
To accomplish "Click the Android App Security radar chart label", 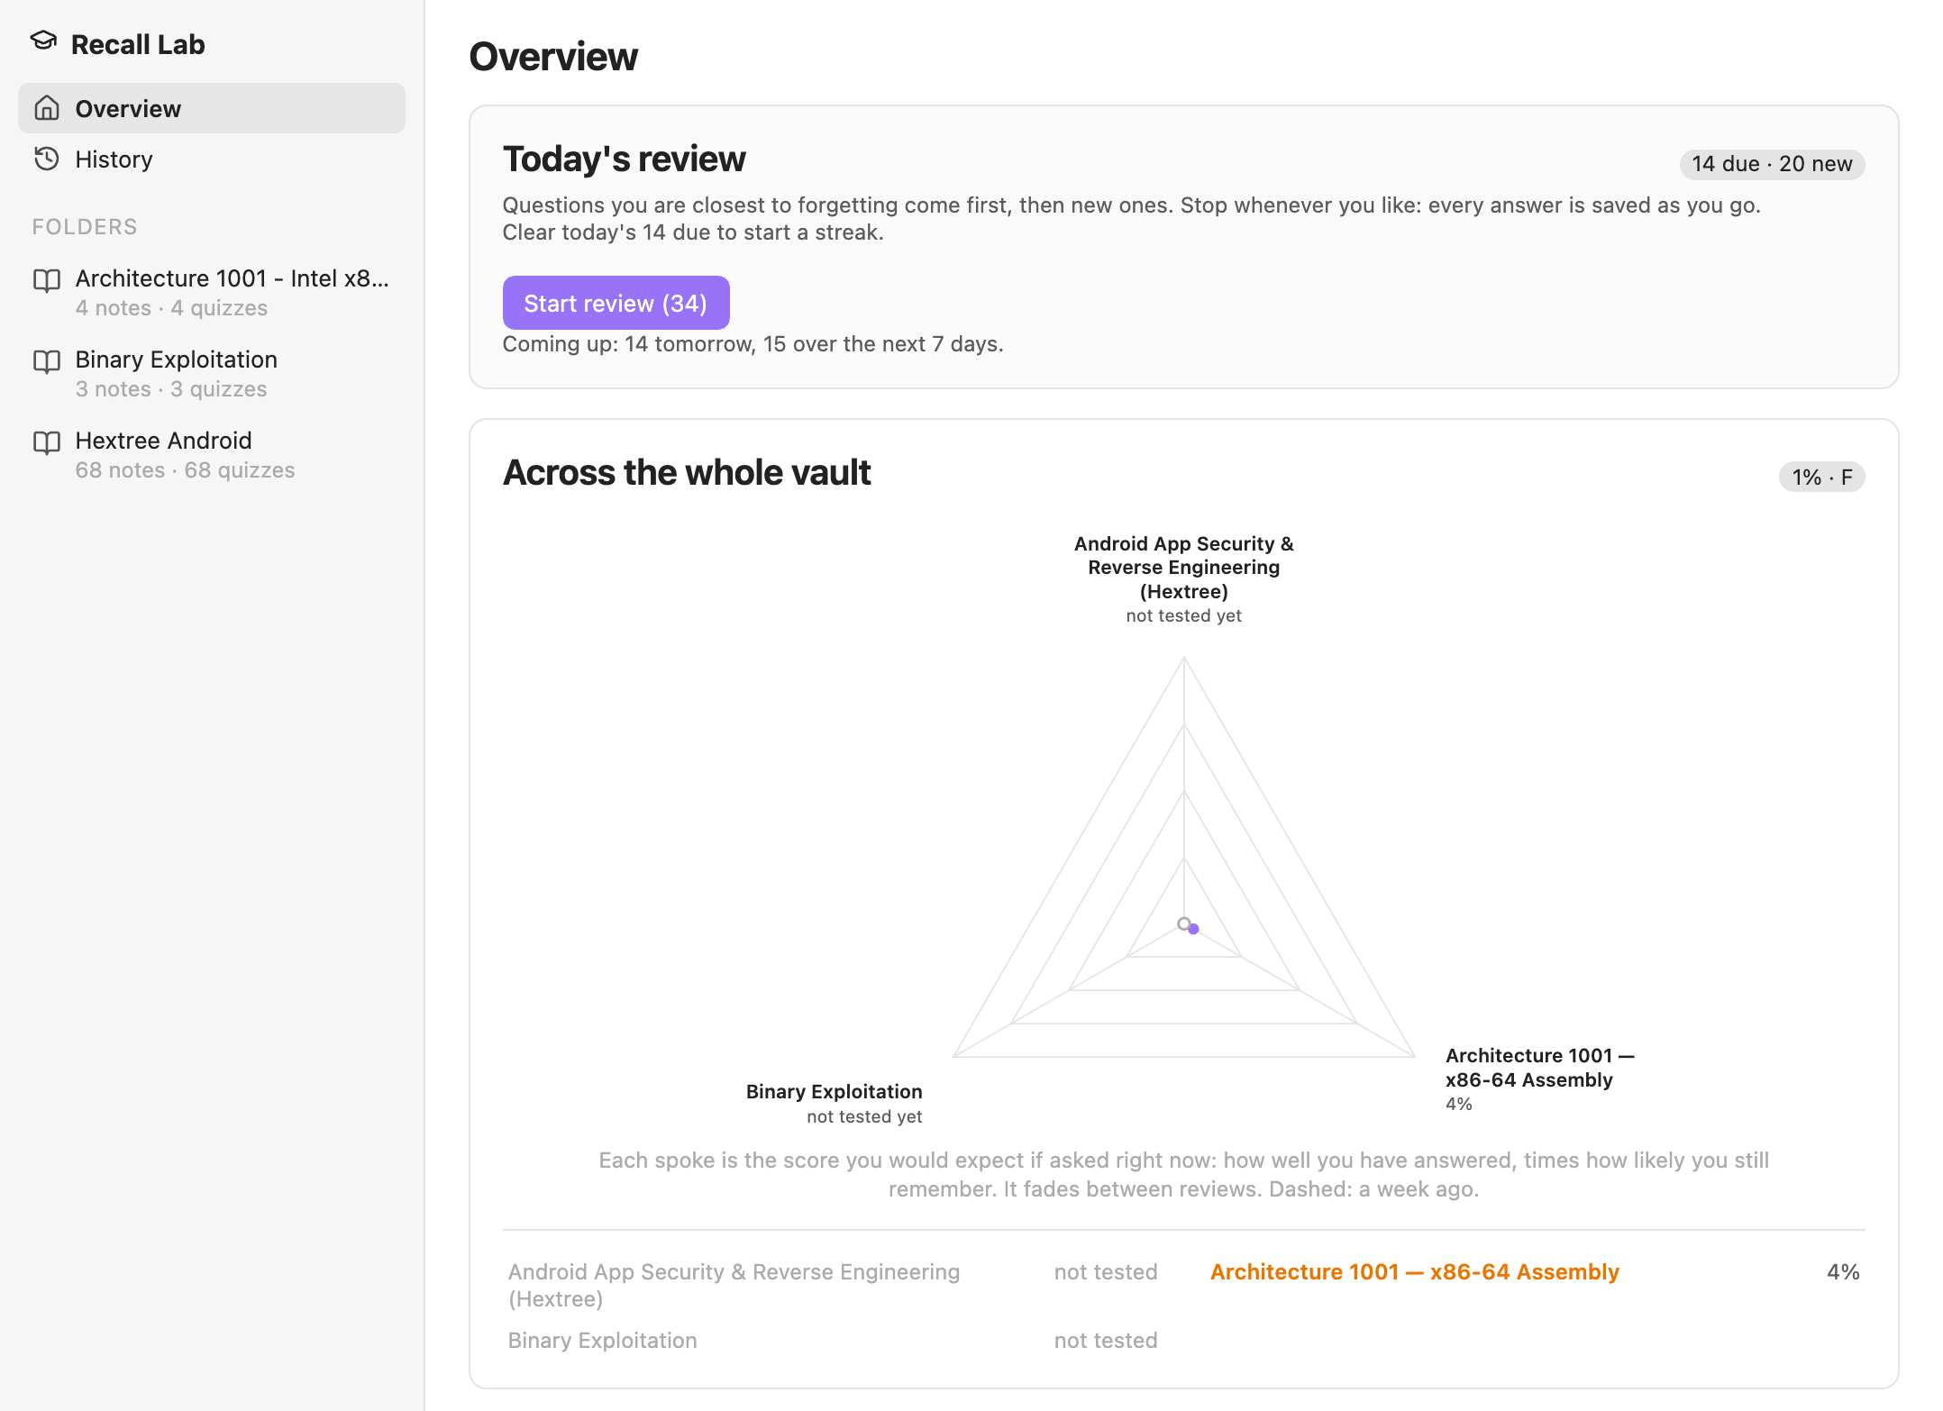I will 1183,578.
